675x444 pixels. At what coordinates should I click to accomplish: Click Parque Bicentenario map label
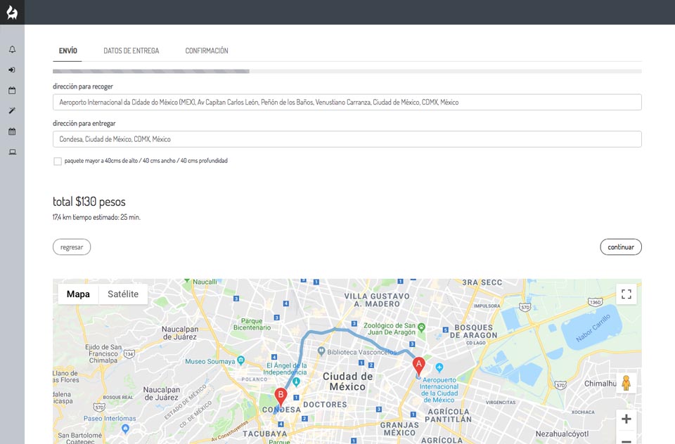[252, 324]
